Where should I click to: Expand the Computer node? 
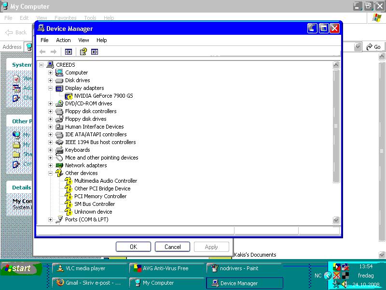[50, 72]
